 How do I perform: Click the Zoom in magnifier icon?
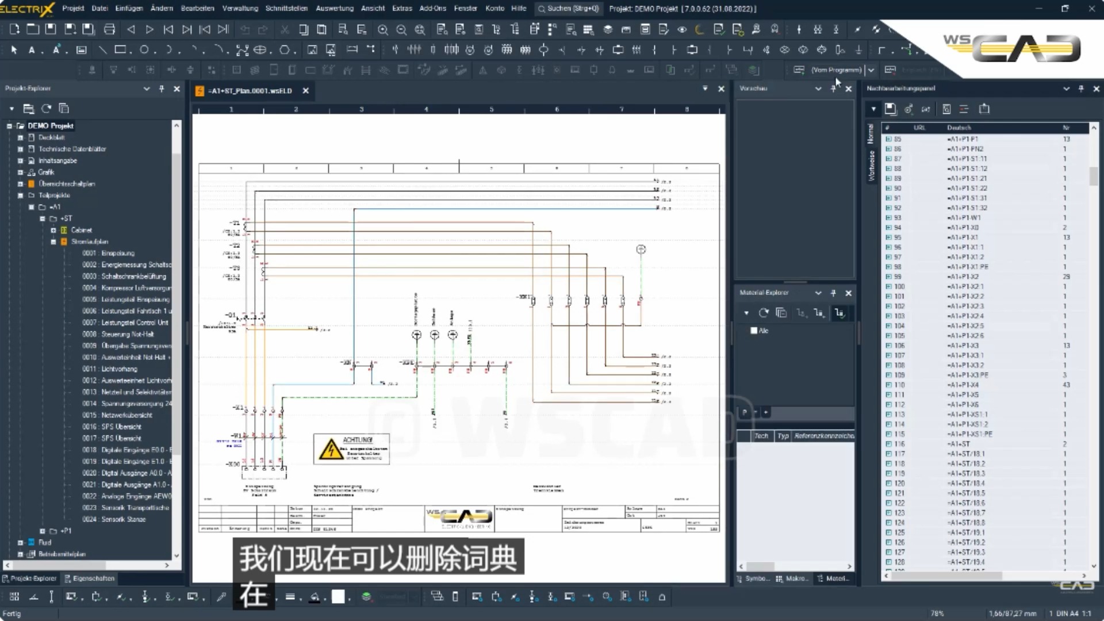tap(382, 29)
